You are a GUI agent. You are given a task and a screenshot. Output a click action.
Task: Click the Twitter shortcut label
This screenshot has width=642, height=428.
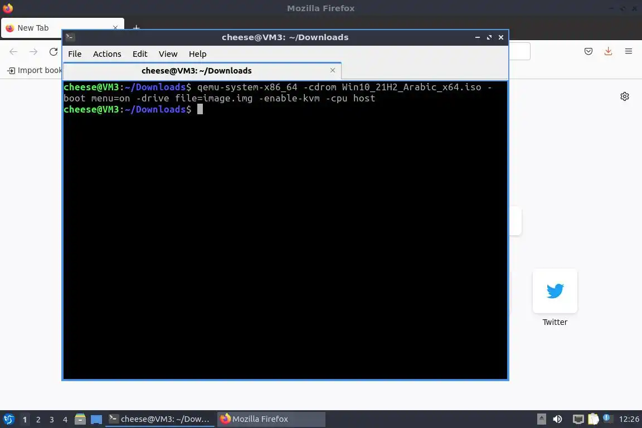click(555, 322)
